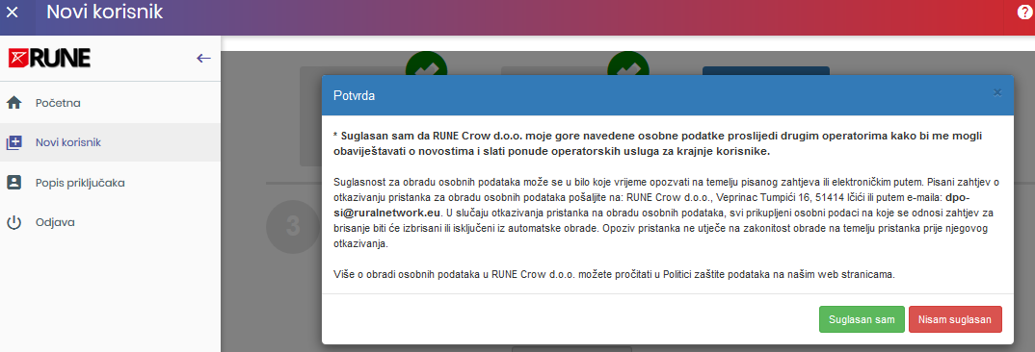Screen dimensions: 1035x352
Task: Click the add icon beside Novi korisnik
Action: click(13, 142)
